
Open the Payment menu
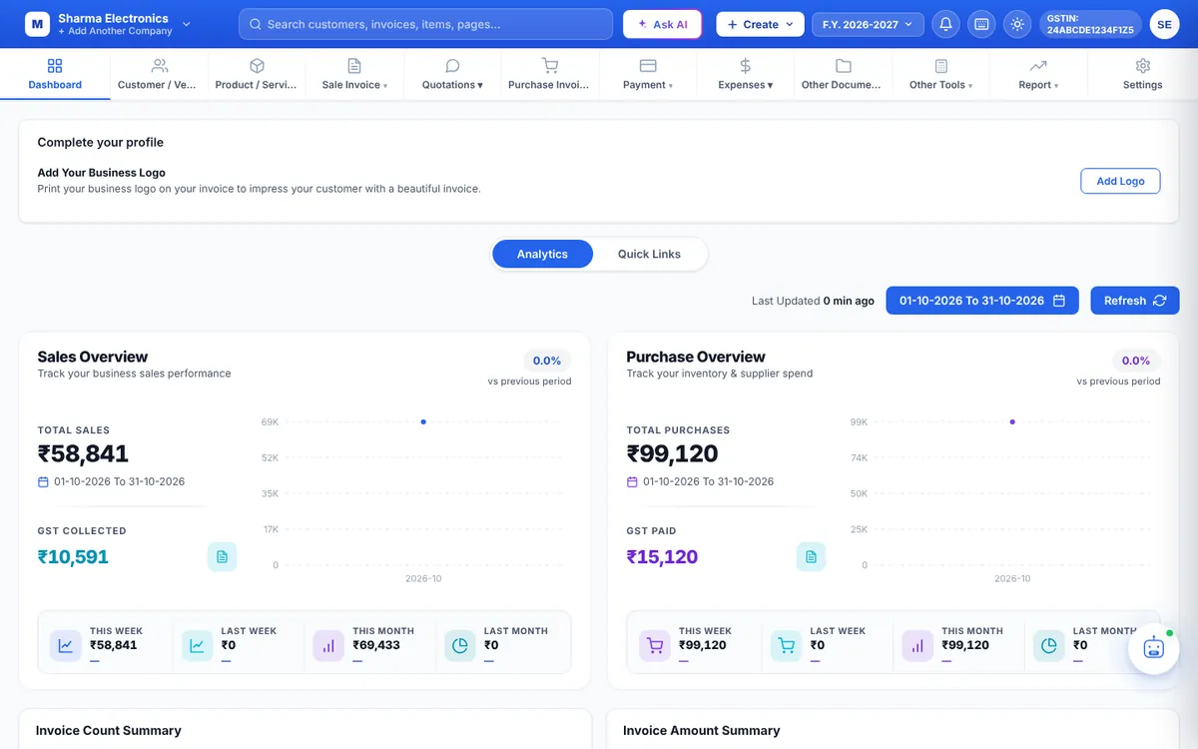pyautogui.click(x=648, y=74)
